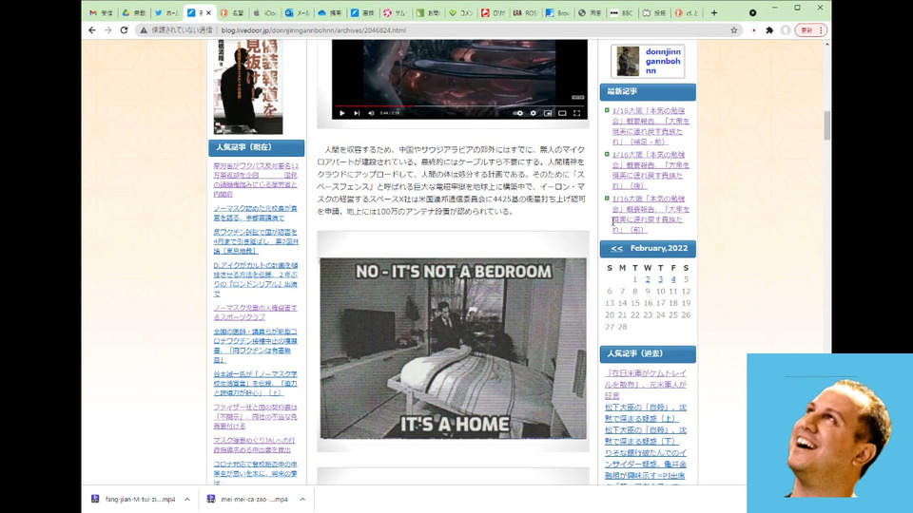Open calendar entries for February 2

click(648, 279)
